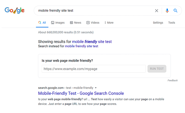Search instead for 'mobile freindly site test'

pyautogui.click(x=81, y=46)
